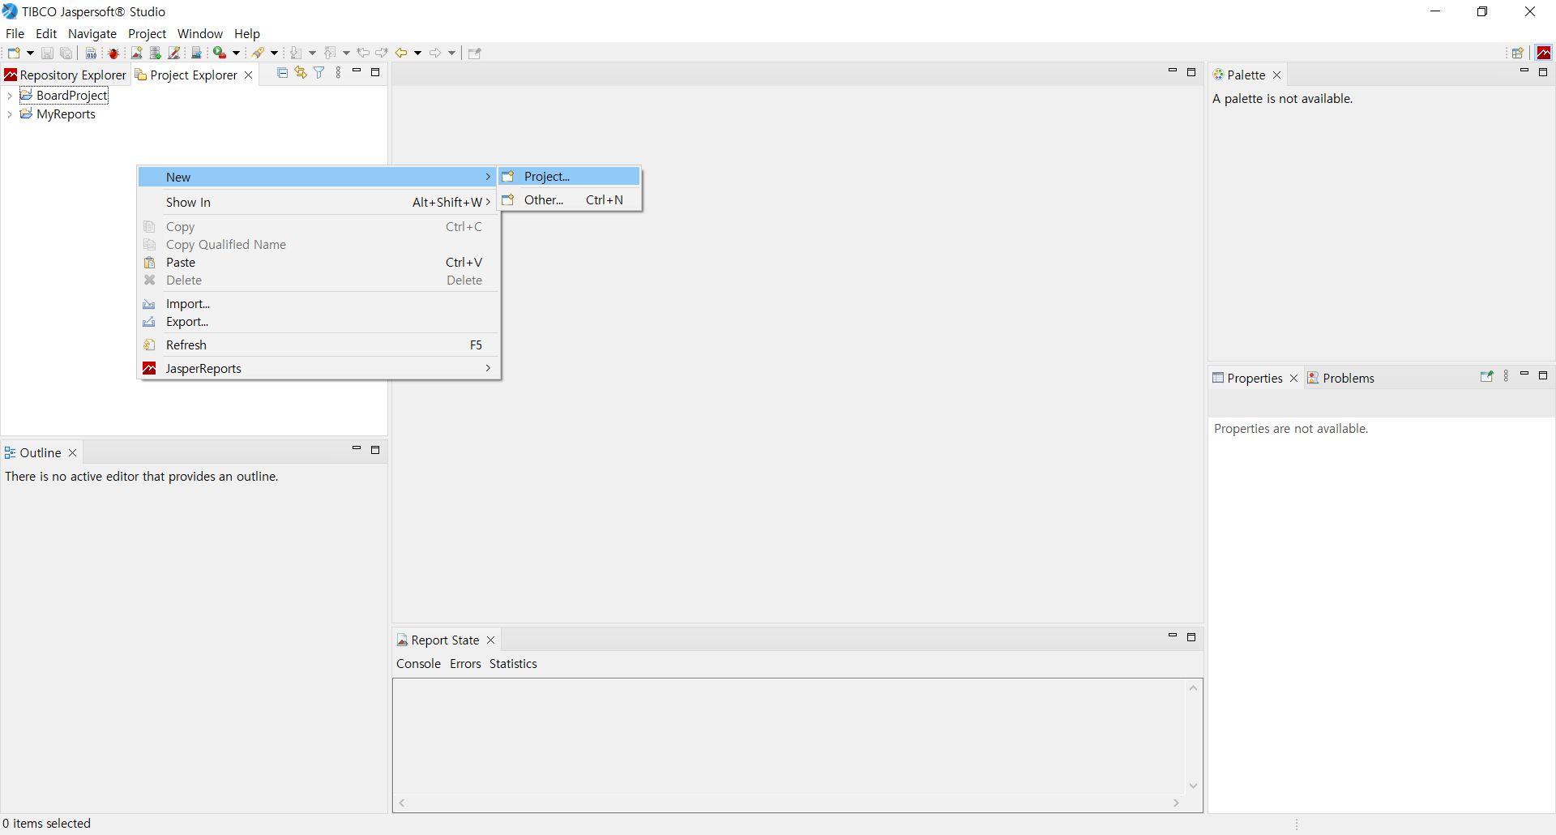This screenshot has width=1556, height=835.
Task: Close the Outline tab
Action: [x=73, y=453]
